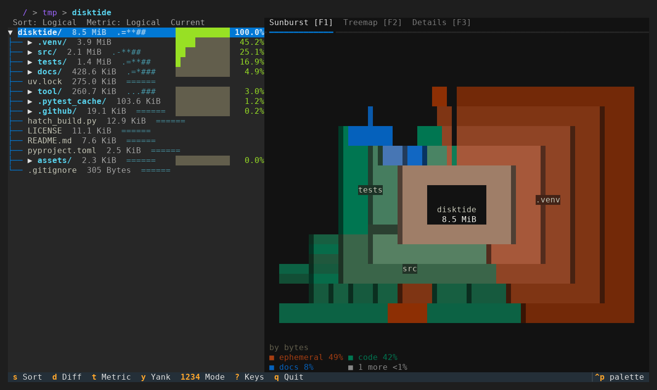Viewport: 657px width, 390px height.
Task: Expand the docs folder arrow
Action: (x=30, y=72)
